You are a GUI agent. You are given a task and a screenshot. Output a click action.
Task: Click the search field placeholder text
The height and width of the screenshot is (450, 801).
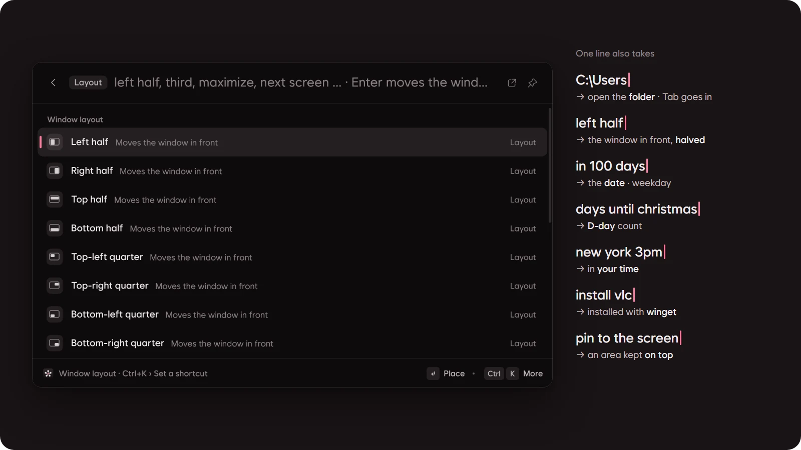click(300, 82)
